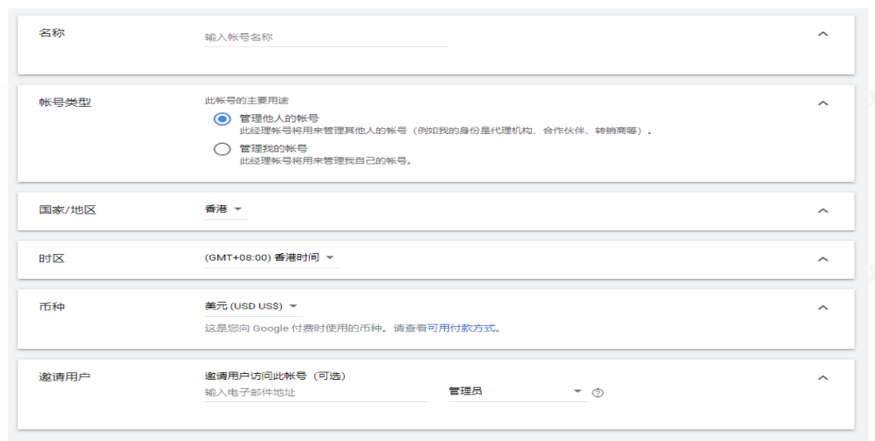Open the 管理员 access level dropdown
This screenshot has height=441, width=875.
click(x=515, y=391)
